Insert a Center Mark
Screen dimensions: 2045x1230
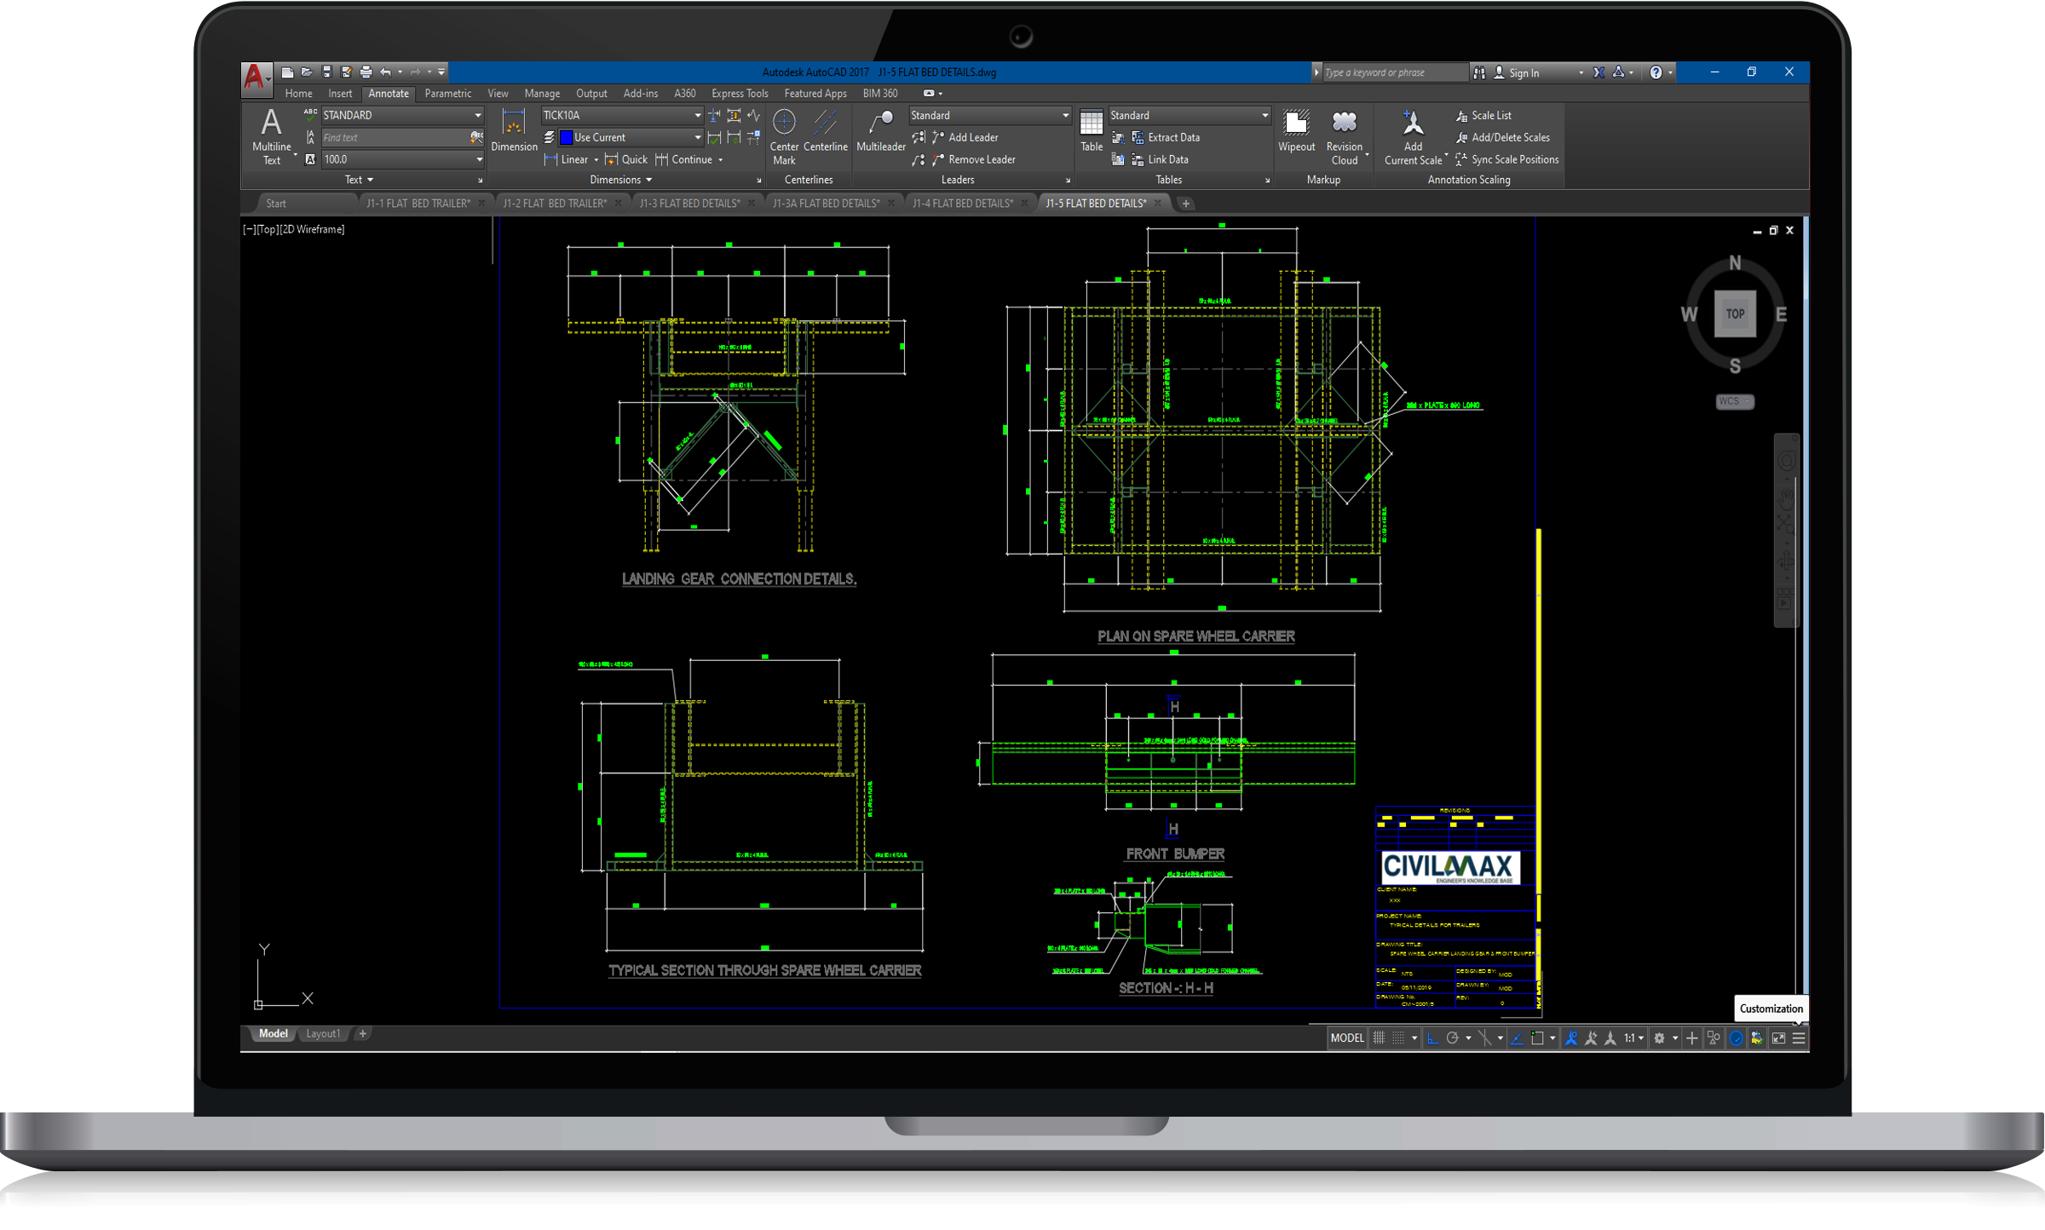click(784, 135)
